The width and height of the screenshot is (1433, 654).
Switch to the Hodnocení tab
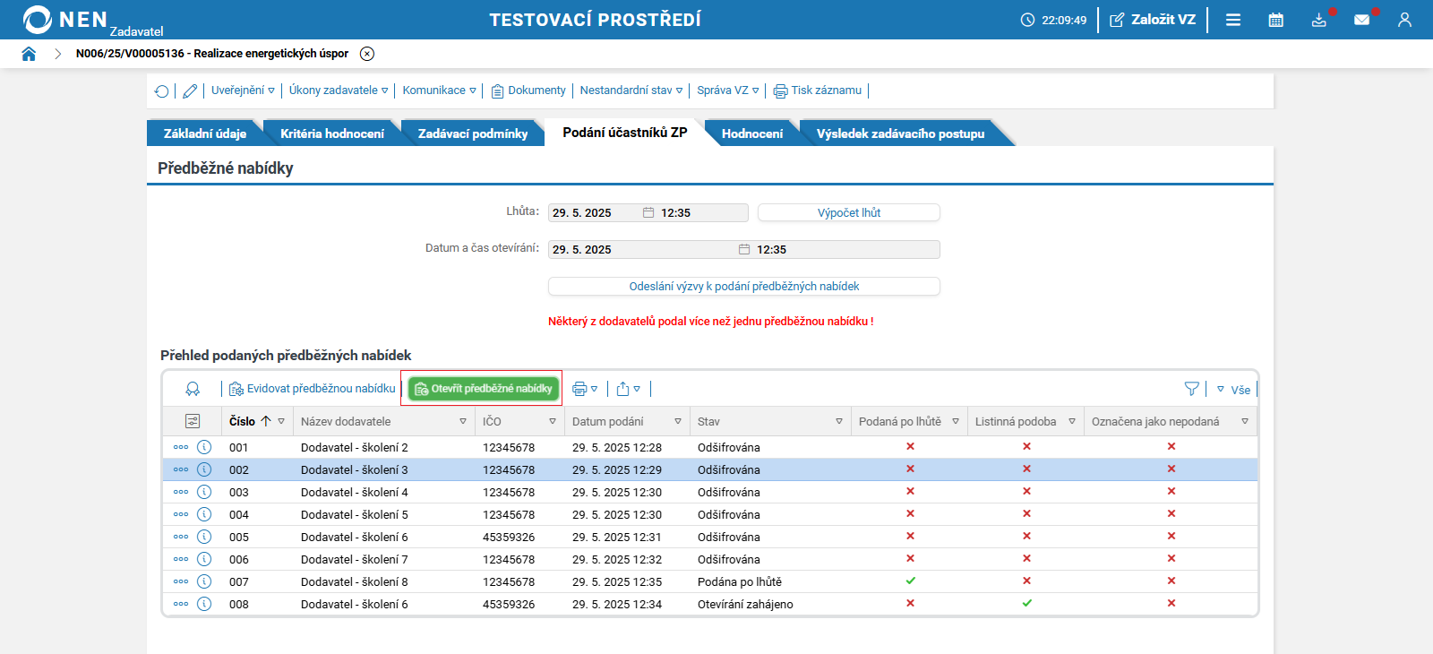pos(751,133)
